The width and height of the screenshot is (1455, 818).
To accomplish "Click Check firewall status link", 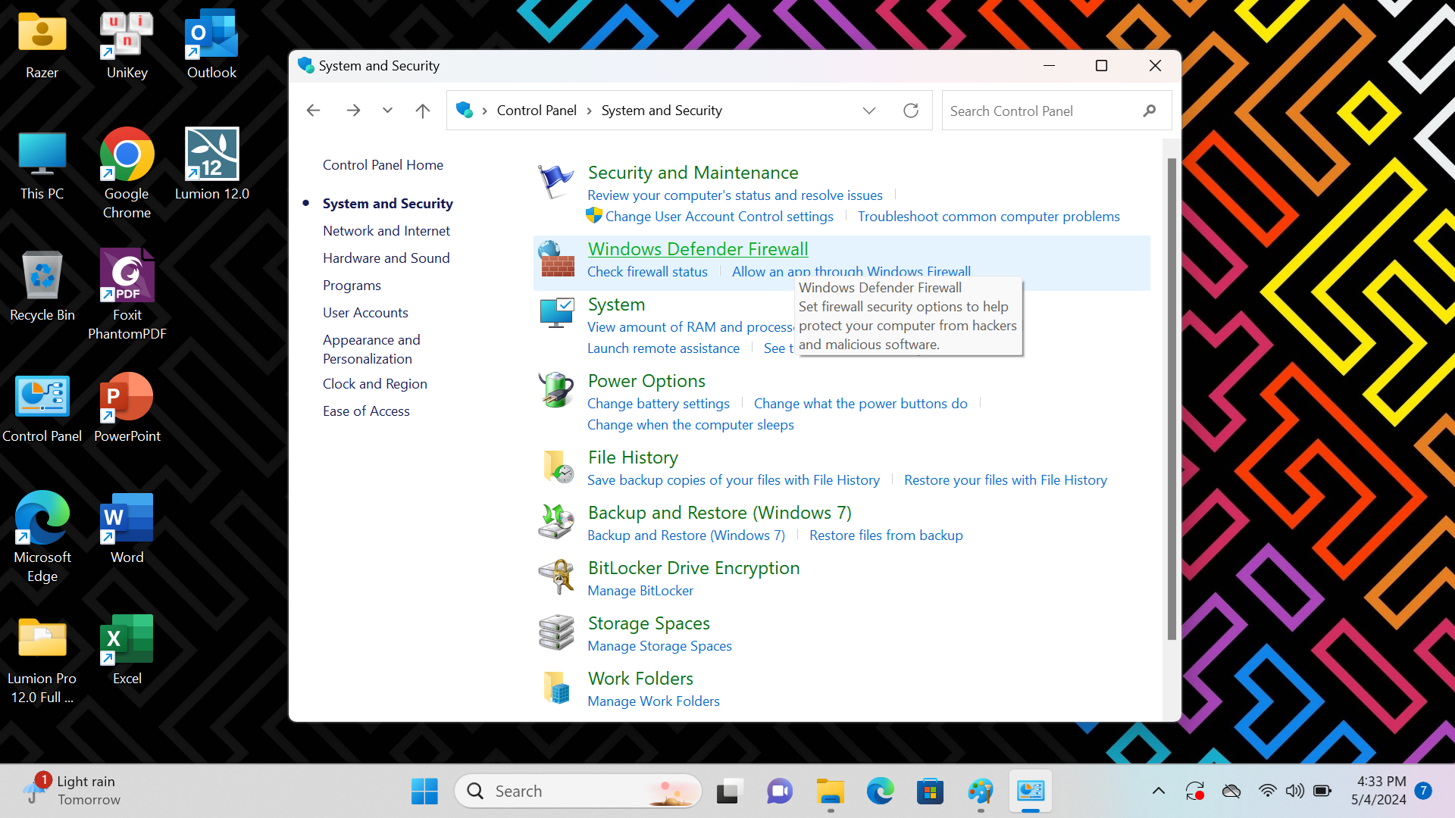I will (x=648, y=270).
